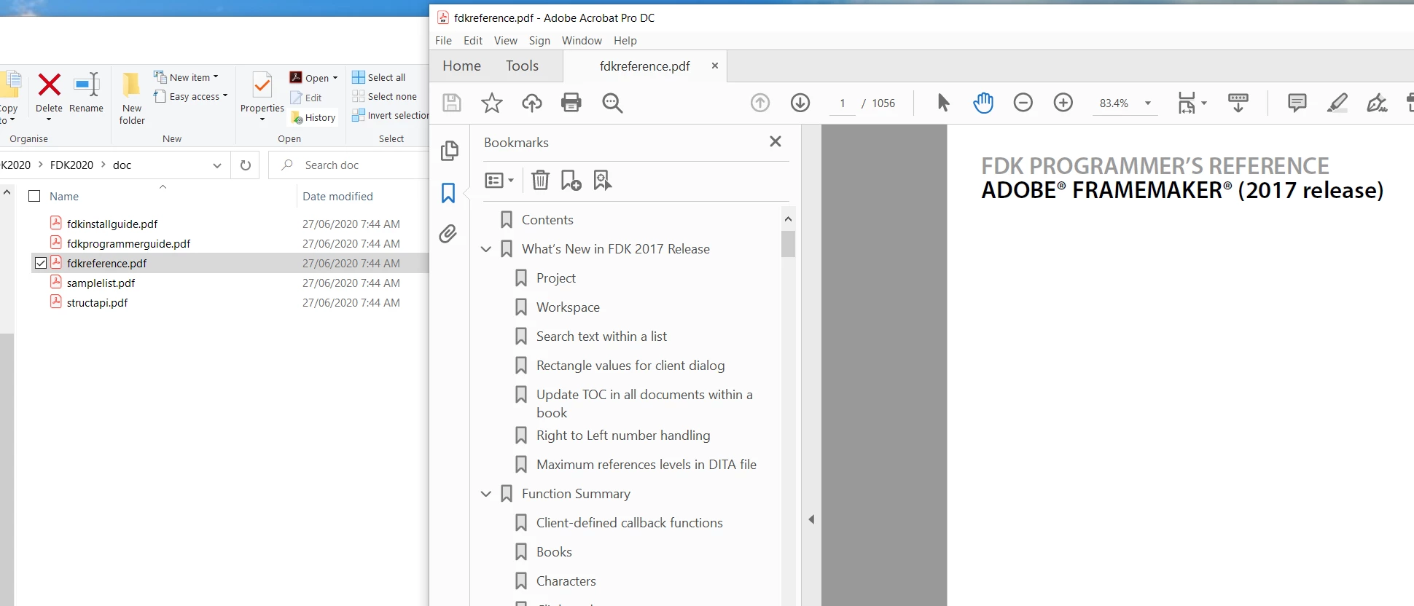Open the New item dropdown in Explorer
The height and width of the screenshot is (606, 1414).
[x=186, y=77]
